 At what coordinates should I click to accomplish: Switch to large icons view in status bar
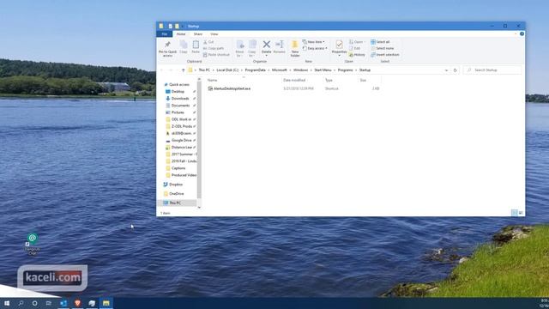coord(521,213)
